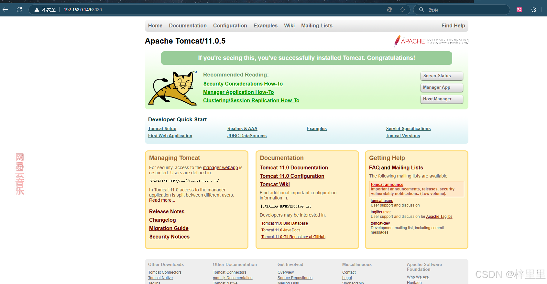Screen dimensions: 547x284
Task: Open Realms & AAA link
Action: [242, 128]
